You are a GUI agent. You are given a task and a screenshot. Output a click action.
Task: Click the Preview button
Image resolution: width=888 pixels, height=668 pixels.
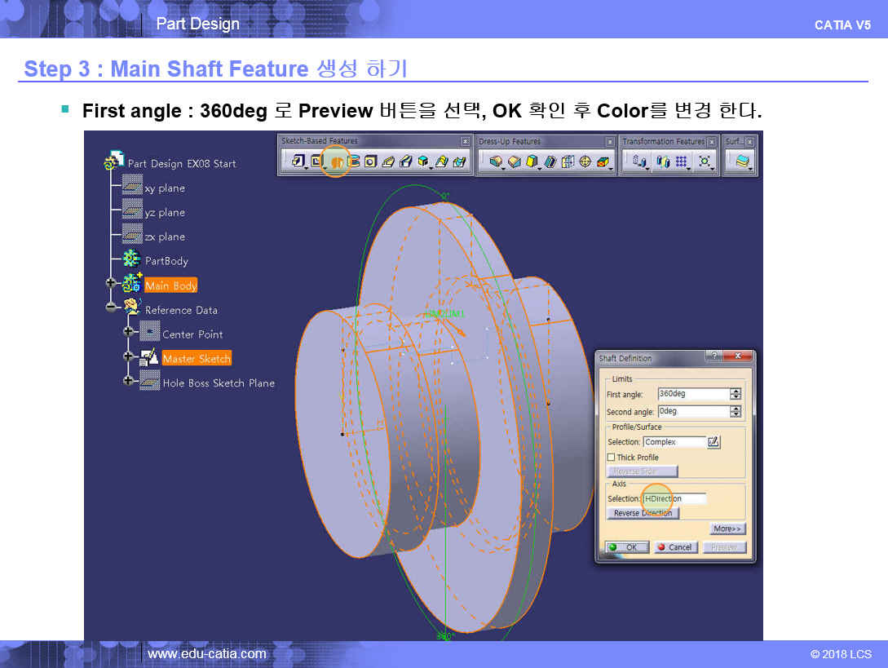tap(724, 547)
